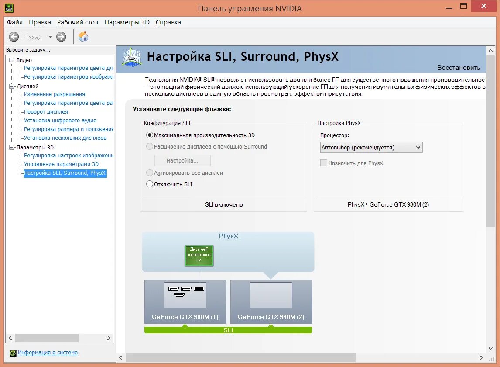Click the Back arrow icon
The image size is (500, 367).
pyautogui.click(x=14, y=37)
